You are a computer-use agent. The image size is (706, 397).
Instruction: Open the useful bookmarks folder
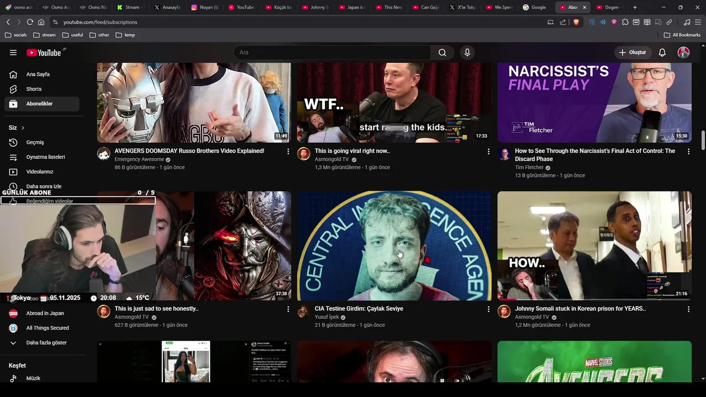(72, 35)
